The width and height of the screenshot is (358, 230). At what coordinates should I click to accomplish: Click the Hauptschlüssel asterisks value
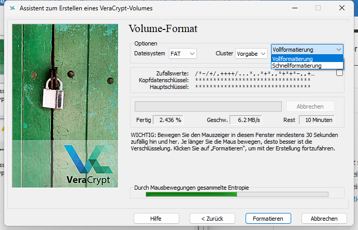tap(253, 86)
